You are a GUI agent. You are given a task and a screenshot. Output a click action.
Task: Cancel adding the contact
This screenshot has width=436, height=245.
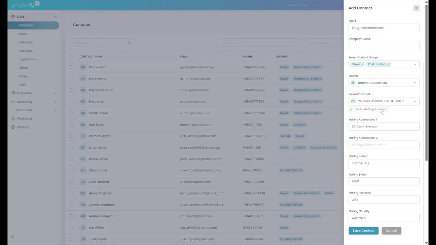click(391, 231)
